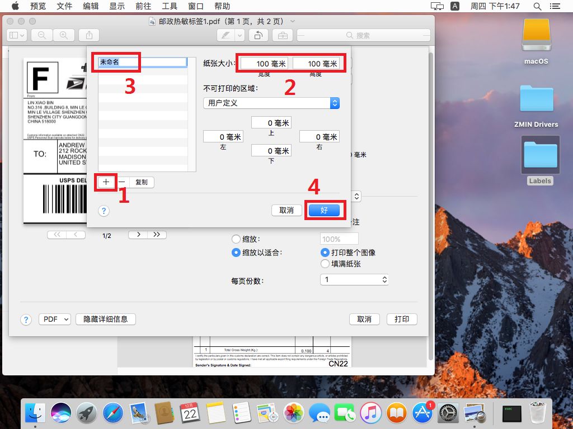Launch Siri from the Dock

point(60,413)
